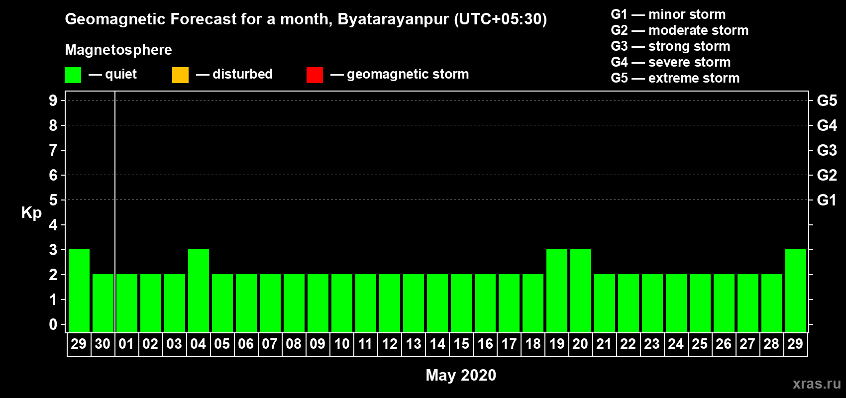Click the G1 label on right axis
Viewport: 846px width, 398px height.
(x=827, y=200)
